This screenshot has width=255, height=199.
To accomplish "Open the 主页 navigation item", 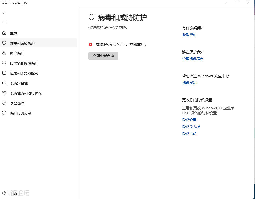I will 38,33.
